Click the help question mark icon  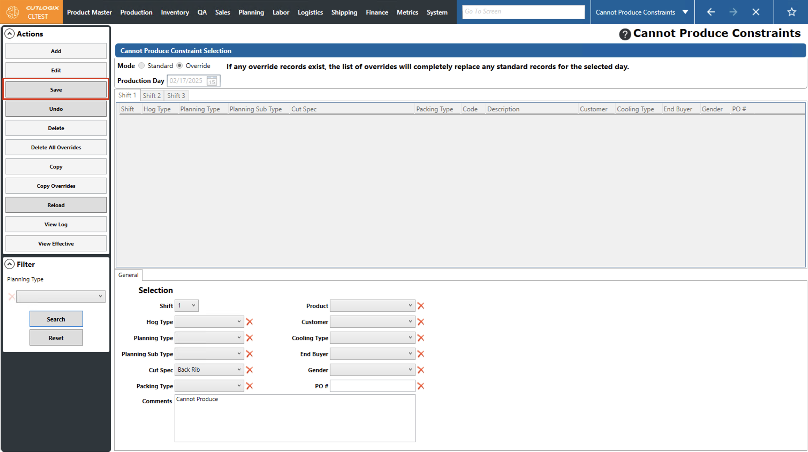click(625, 34)
